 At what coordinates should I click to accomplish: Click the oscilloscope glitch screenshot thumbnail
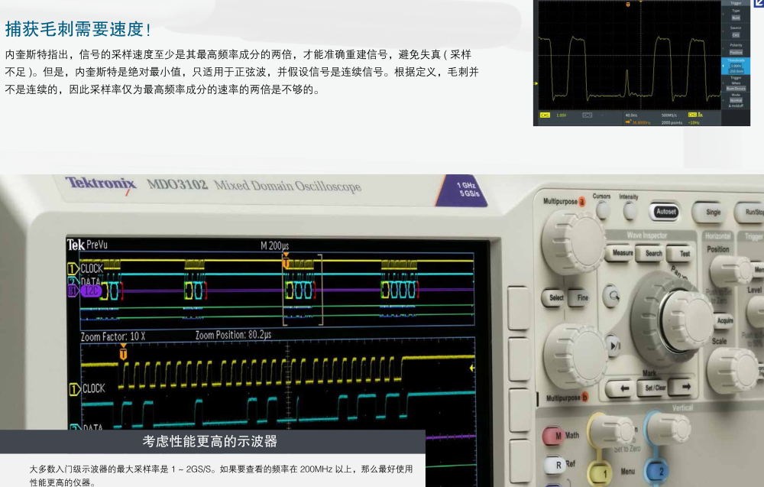[642, 63]
